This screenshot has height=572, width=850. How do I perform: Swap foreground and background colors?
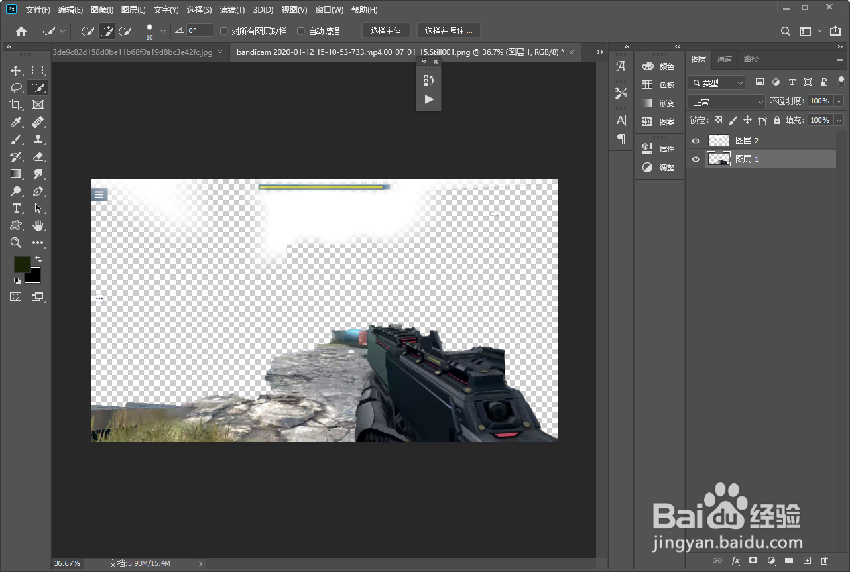click(x=38, y=259)
